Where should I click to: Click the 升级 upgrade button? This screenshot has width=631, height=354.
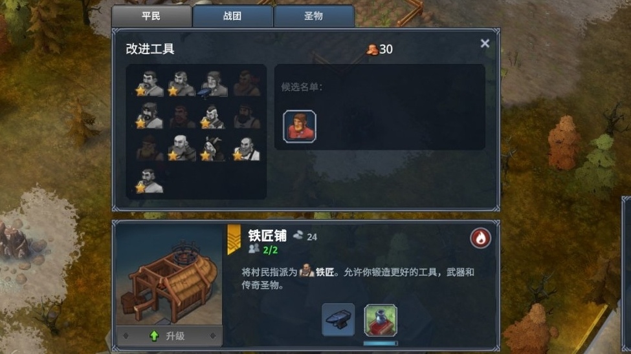point(169,336)
